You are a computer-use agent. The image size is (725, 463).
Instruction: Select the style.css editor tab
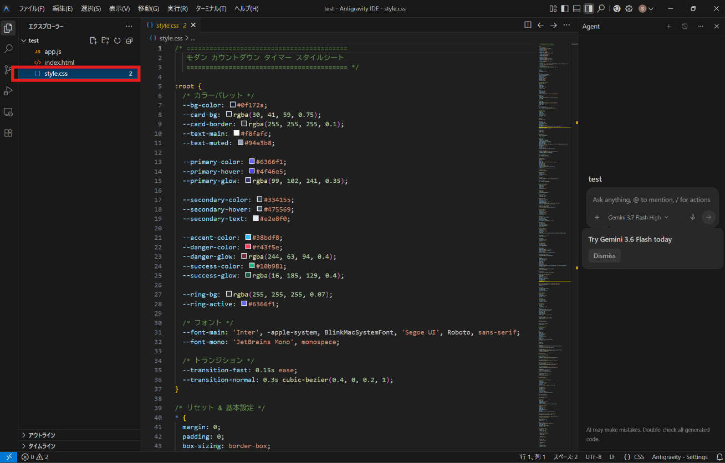[x=171, y=25]
